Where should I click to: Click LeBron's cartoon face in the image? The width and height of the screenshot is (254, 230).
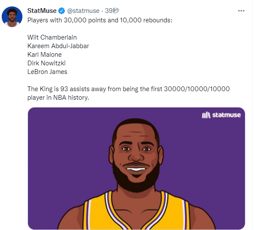click(x=136, y=155)
